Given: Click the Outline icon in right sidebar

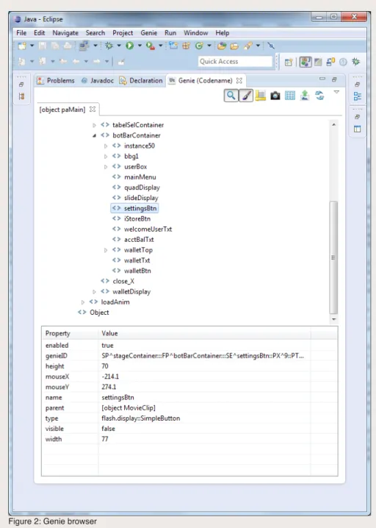Looking at the screenshot, I should [358, 96].
